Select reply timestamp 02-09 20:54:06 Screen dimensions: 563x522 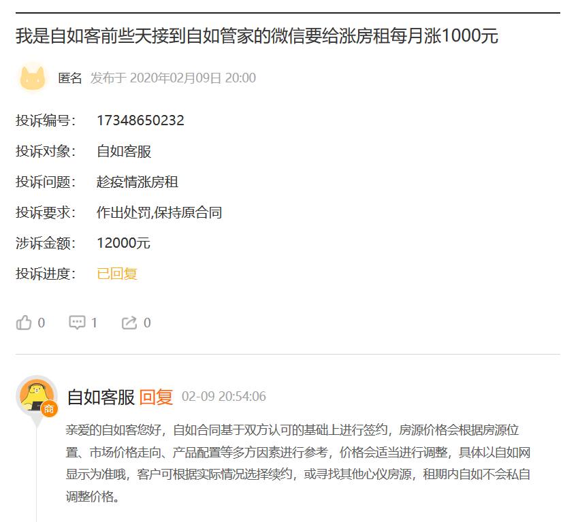click(x=224, y=396)
